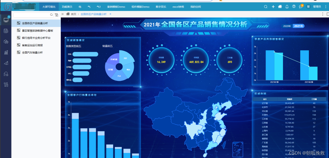
Task: Select the 功能演示 menu
Action: (67, 7)
